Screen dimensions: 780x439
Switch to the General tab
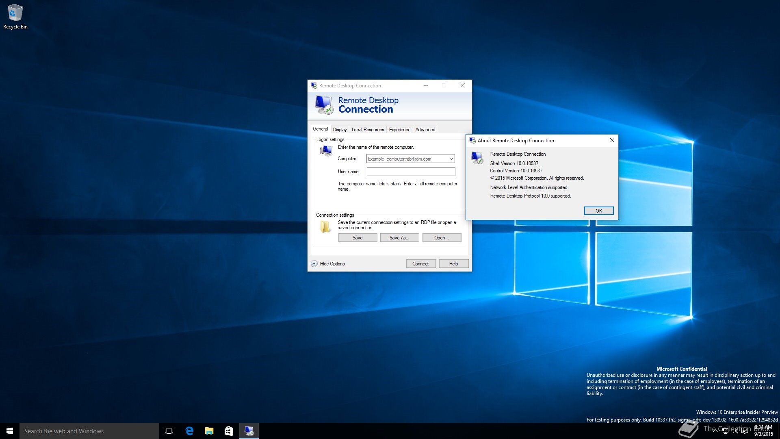click(320, 129)
